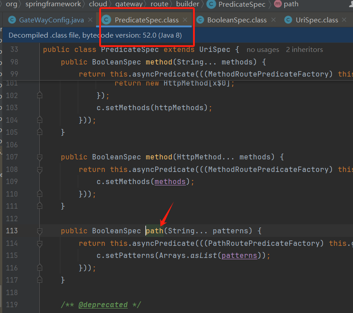The height and width of the screenshot is (313, 353).
Task: Click the method icon beside 'path' breadcrumb
Action: pos(278,4)
